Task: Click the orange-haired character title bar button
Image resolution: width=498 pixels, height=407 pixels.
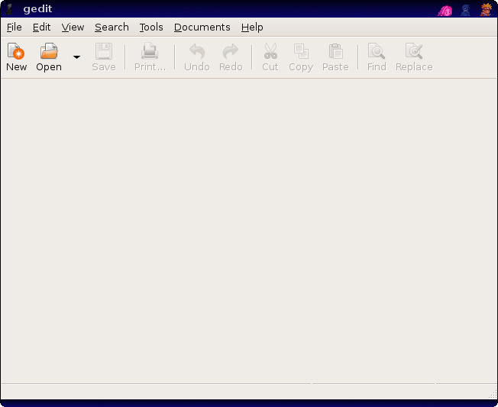Action: 486,9
